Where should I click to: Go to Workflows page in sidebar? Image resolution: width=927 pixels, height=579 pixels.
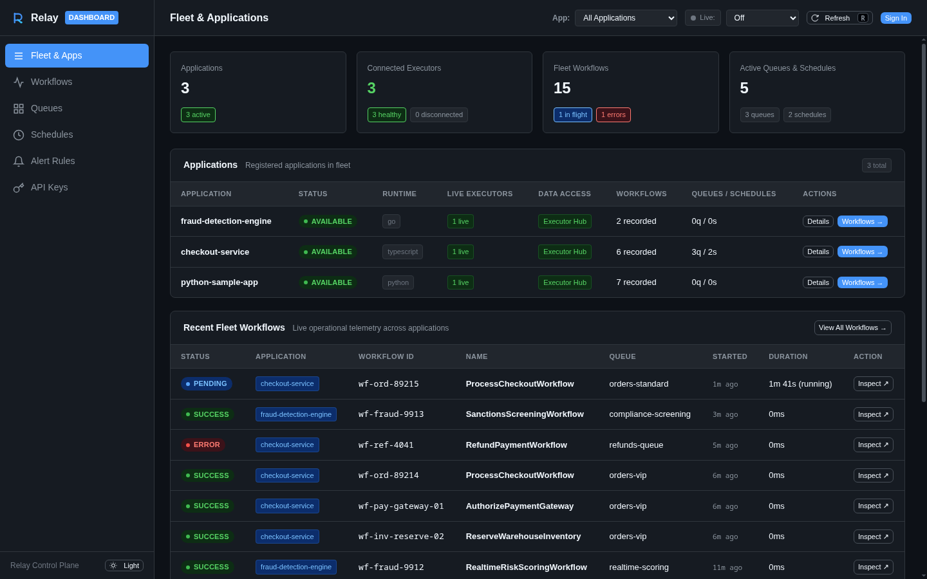[77, 82]
